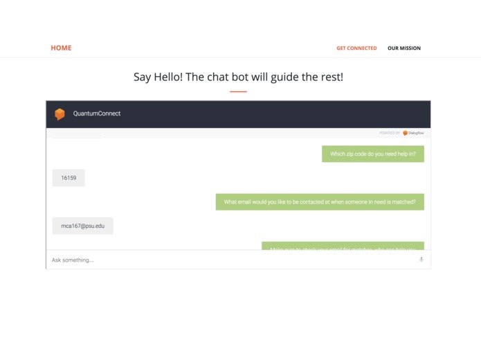This screenshot has height=342, width=481.
Task: Click the Dialogflow logo link
Action: coord(413,133)
